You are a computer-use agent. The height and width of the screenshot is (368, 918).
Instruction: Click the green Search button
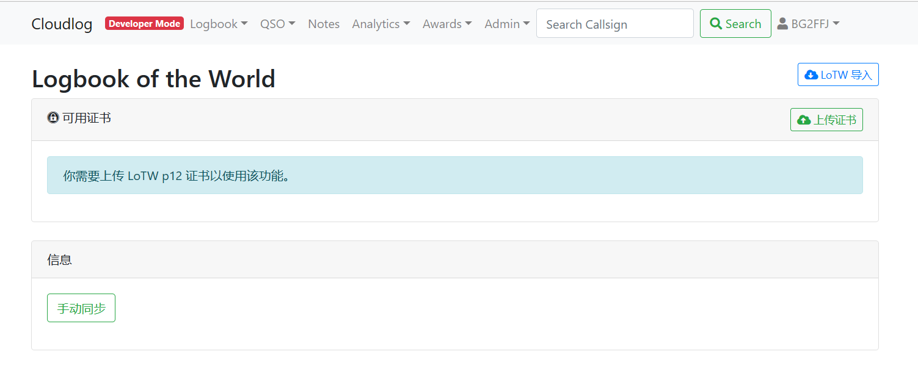735,23
